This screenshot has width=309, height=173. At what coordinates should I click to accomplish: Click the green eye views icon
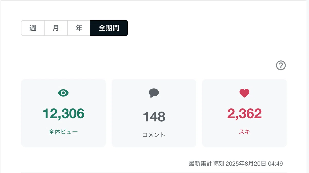63,93
